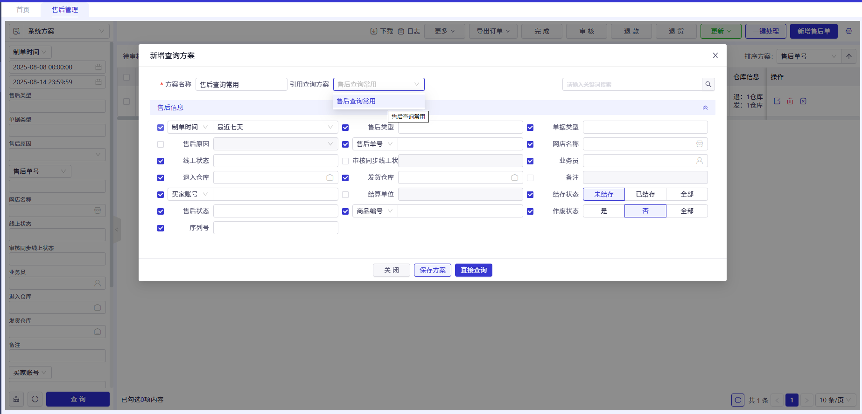Uncheck the 制单时间 checkbox in dialog
Image resolution: width=862 pixels, height=414 pixels.
[161, 128]
